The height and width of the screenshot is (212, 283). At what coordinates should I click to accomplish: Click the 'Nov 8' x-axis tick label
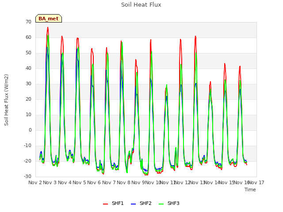[123, 182]
